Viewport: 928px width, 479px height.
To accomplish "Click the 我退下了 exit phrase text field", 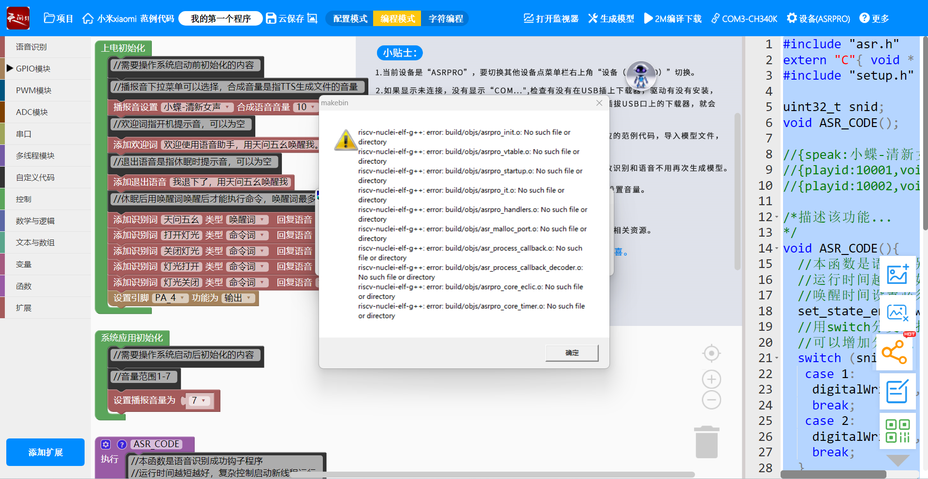I will click(x=231, y=182).
